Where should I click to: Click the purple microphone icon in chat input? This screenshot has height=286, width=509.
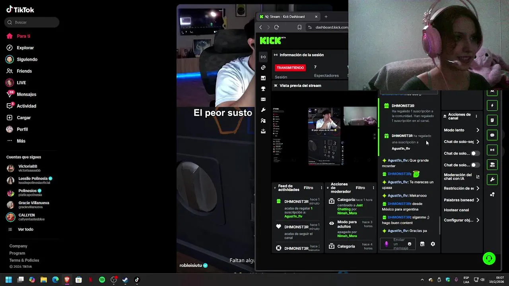[386, 244]
